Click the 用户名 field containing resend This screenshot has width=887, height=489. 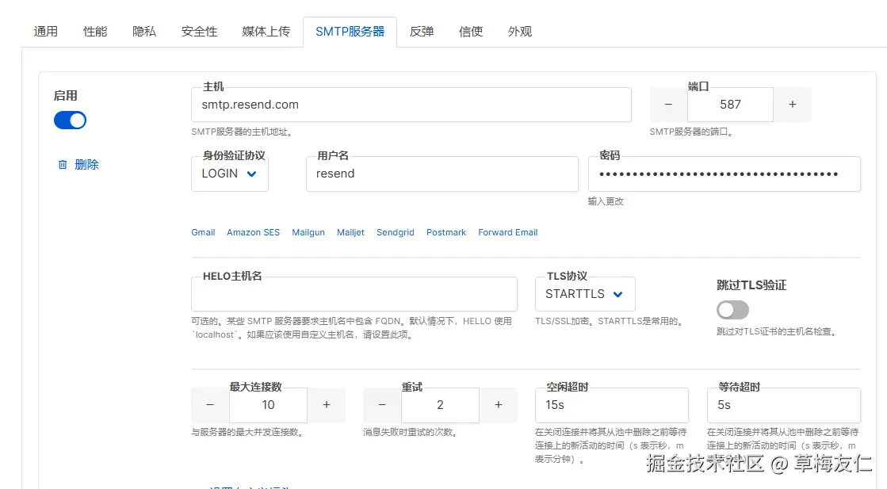tap(442, 174)
